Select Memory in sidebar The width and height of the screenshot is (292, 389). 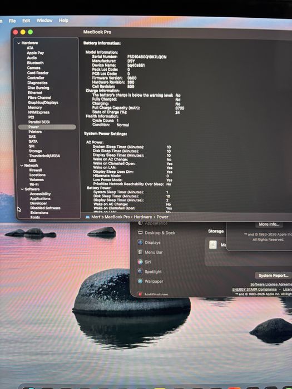click(34, 107)
